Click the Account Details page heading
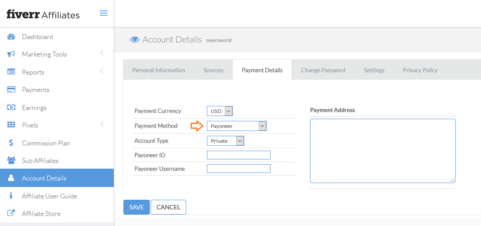 pyautogui.click(x=172, y=39)
